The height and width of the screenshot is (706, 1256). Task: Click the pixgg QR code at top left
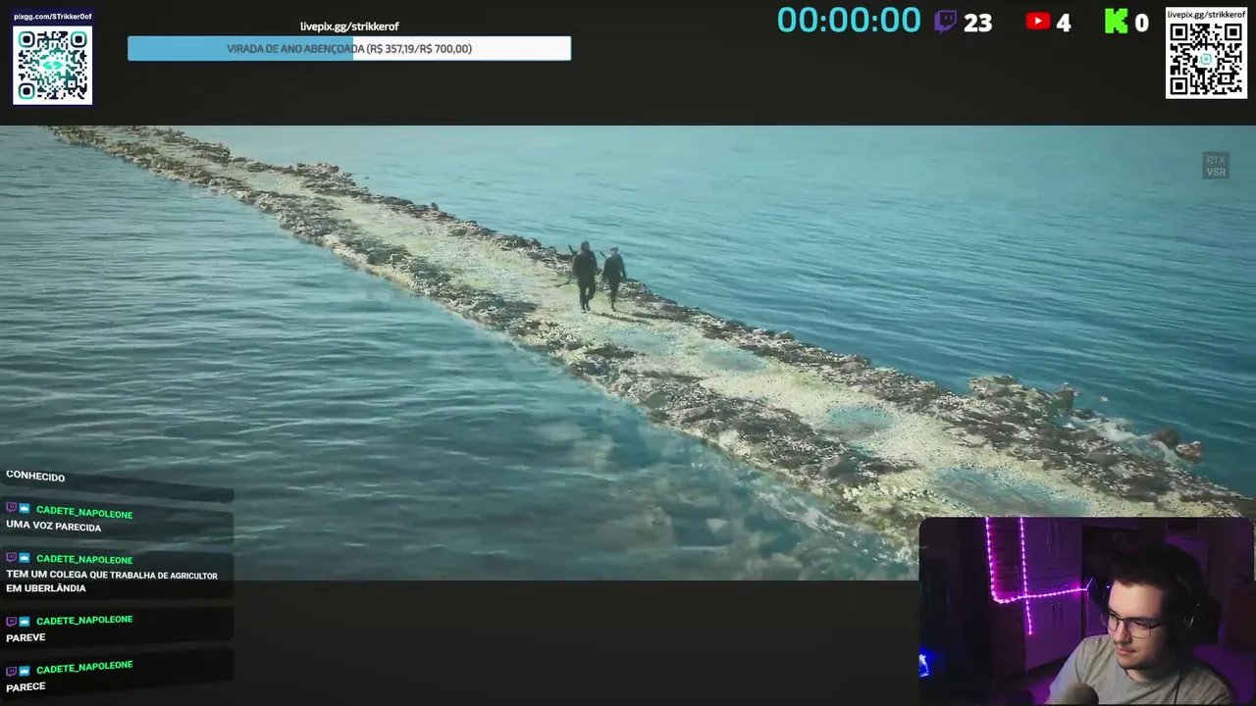pos(52,65)
